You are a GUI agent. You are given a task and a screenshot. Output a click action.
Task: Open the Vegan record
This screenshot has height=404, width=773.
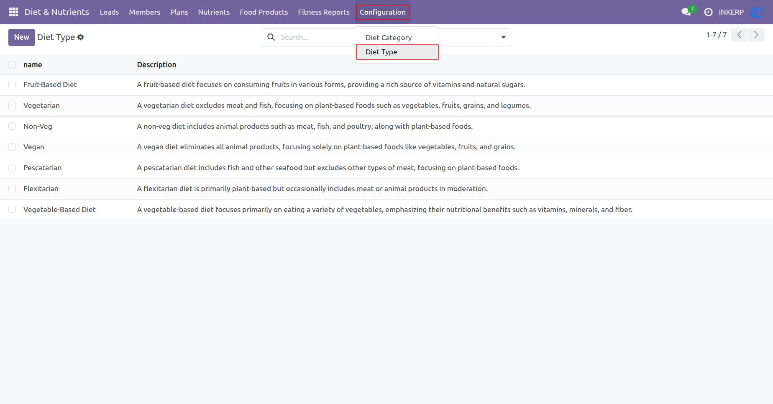(34, 147)
